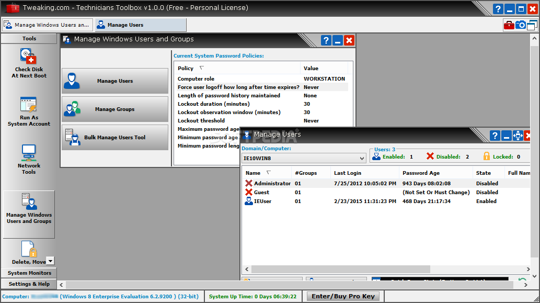Image resolution: width=540 pixels, height=303 pixels.
Task: Take screenshot with blue camera icon
Action: 521,25
